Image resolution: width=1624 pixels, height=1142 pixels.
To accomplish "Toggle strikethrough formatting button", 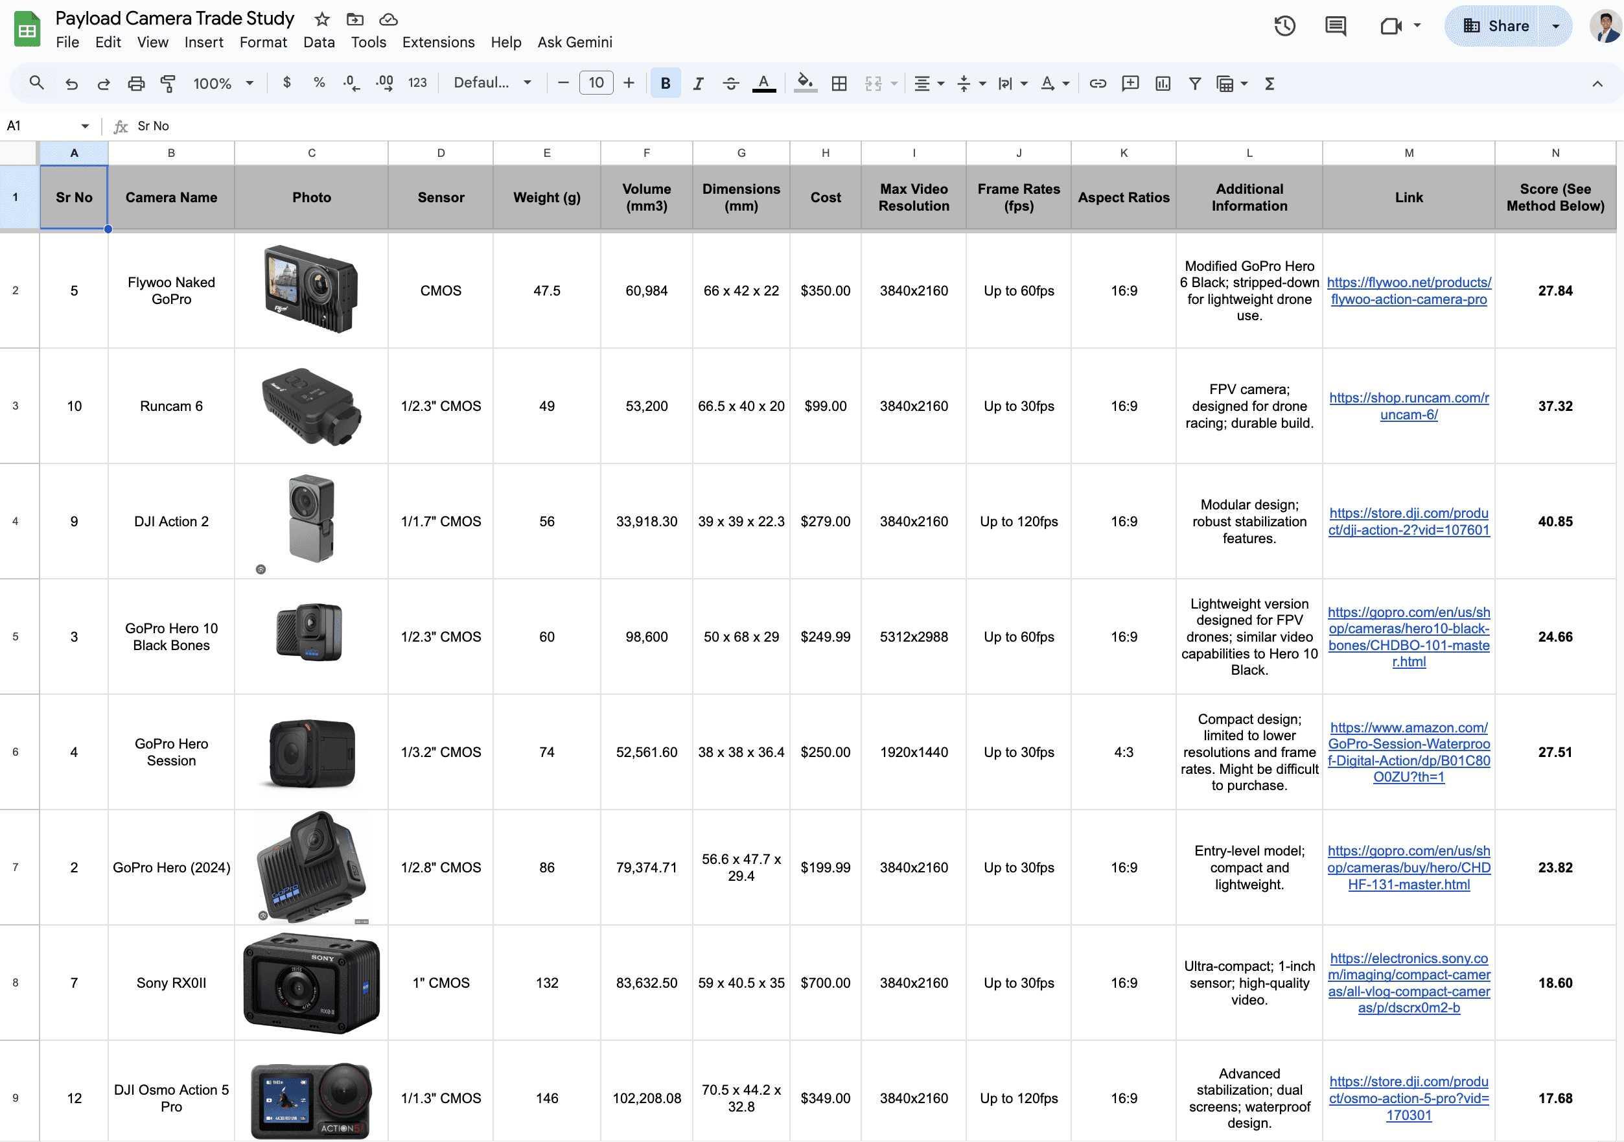I will pos(730,84).
